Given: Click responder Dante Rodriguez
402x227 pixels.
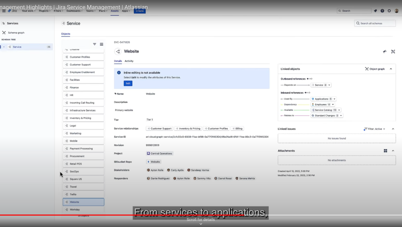Looking at the screenshot, I should [x=158, y=178].
